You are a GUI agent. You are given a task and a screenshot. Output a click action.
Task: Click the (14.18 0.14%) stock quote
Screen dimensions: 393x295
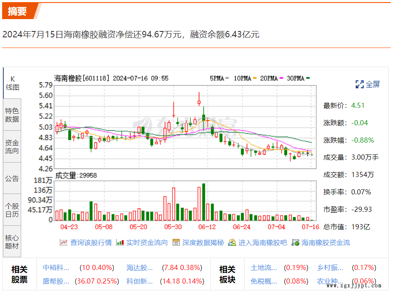pos(182,281)
